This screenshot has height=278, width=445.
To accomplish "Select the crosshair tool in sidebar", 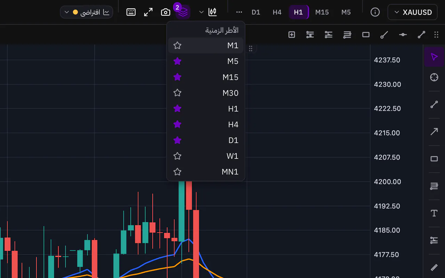I will (x=434, y=77).
